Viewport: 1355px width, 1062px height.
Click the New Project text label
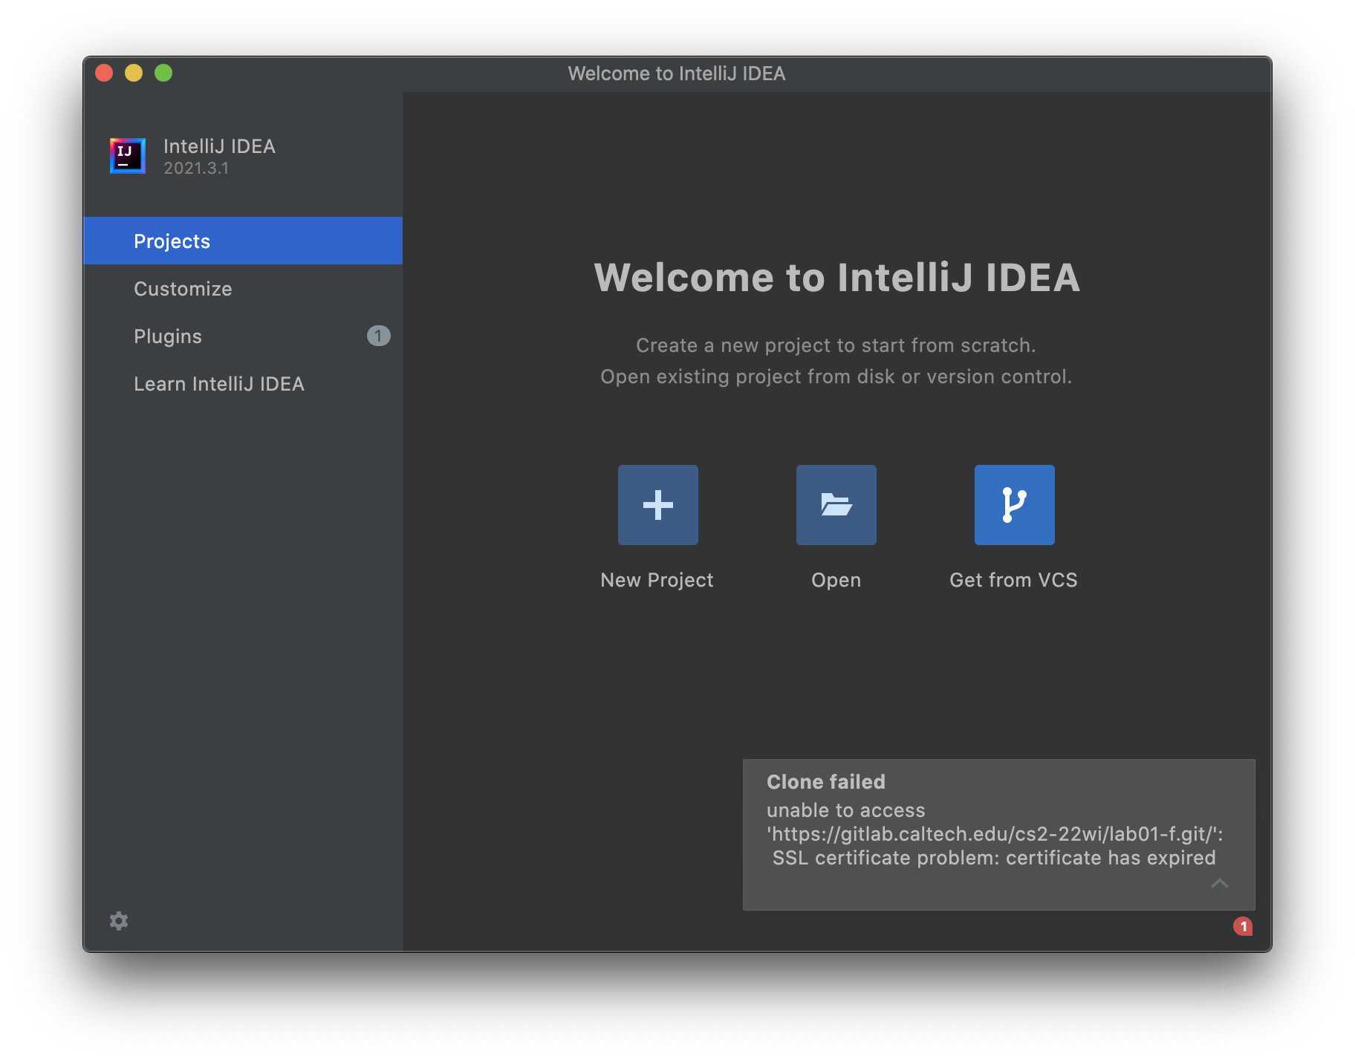(657, 580)
